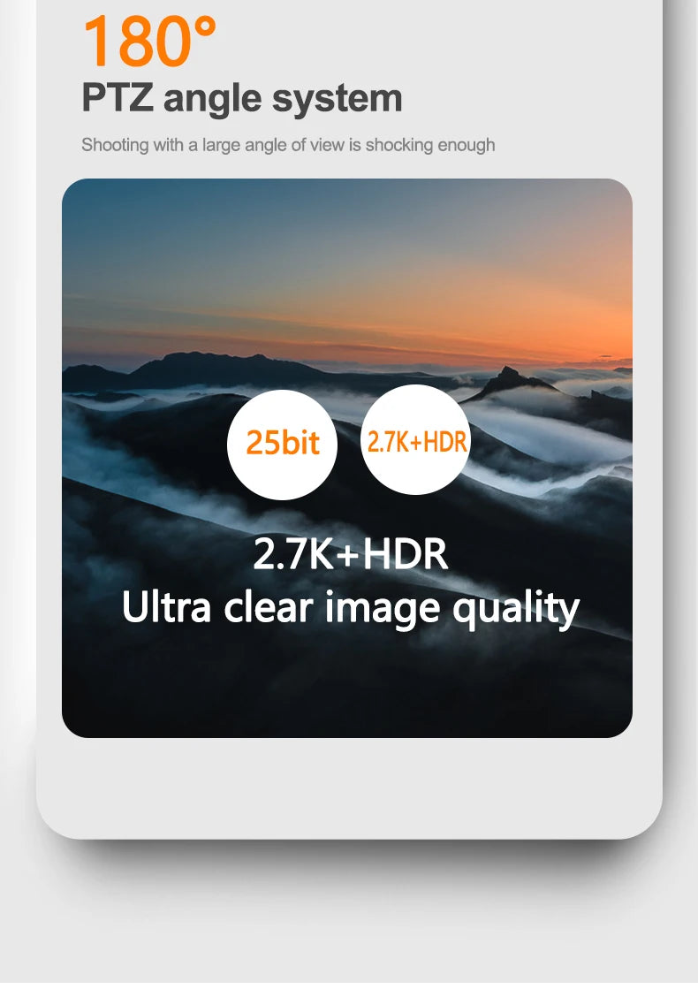Viewport: 698px width, 989px height.
Task: Click the large white 2.7K+HDR caption
Action: (x=351, y=554)
